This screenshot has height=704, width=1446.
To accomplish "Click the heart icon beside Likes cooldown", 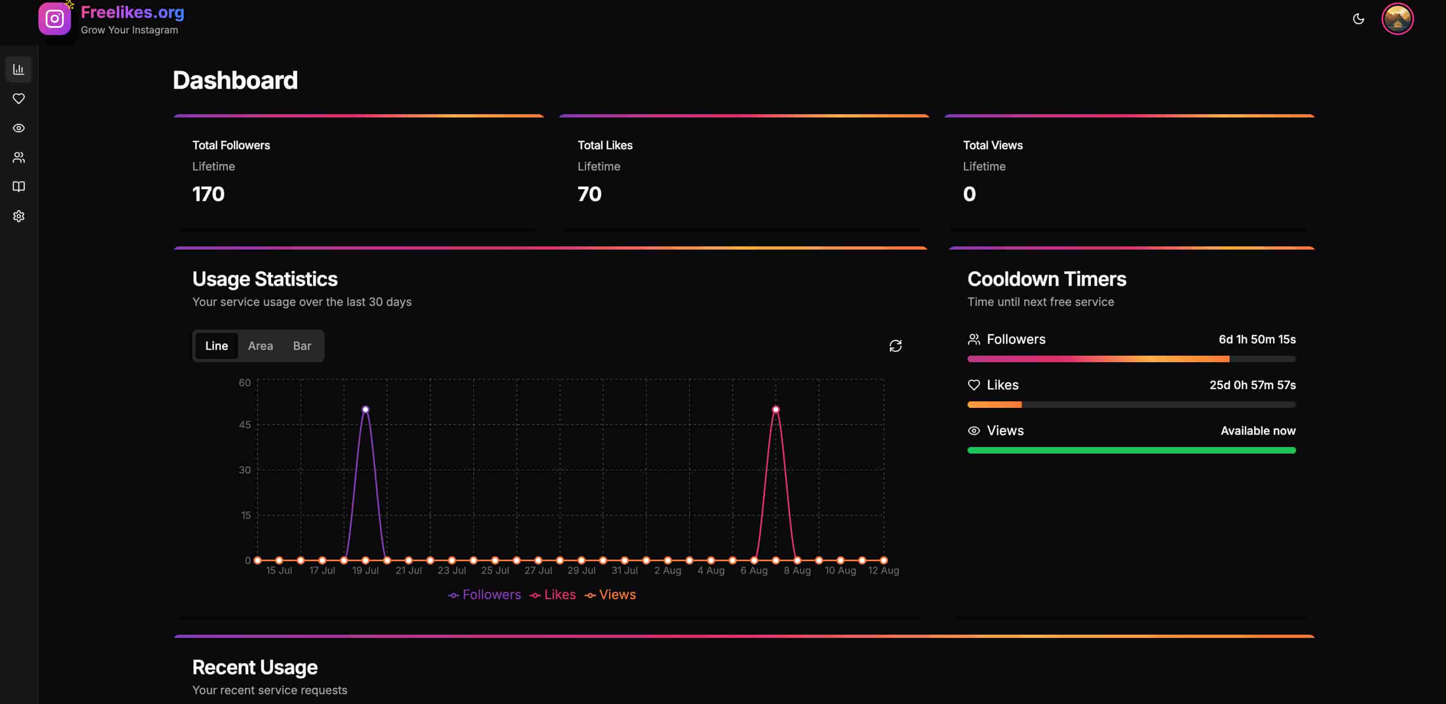I will tap(974, 385).
